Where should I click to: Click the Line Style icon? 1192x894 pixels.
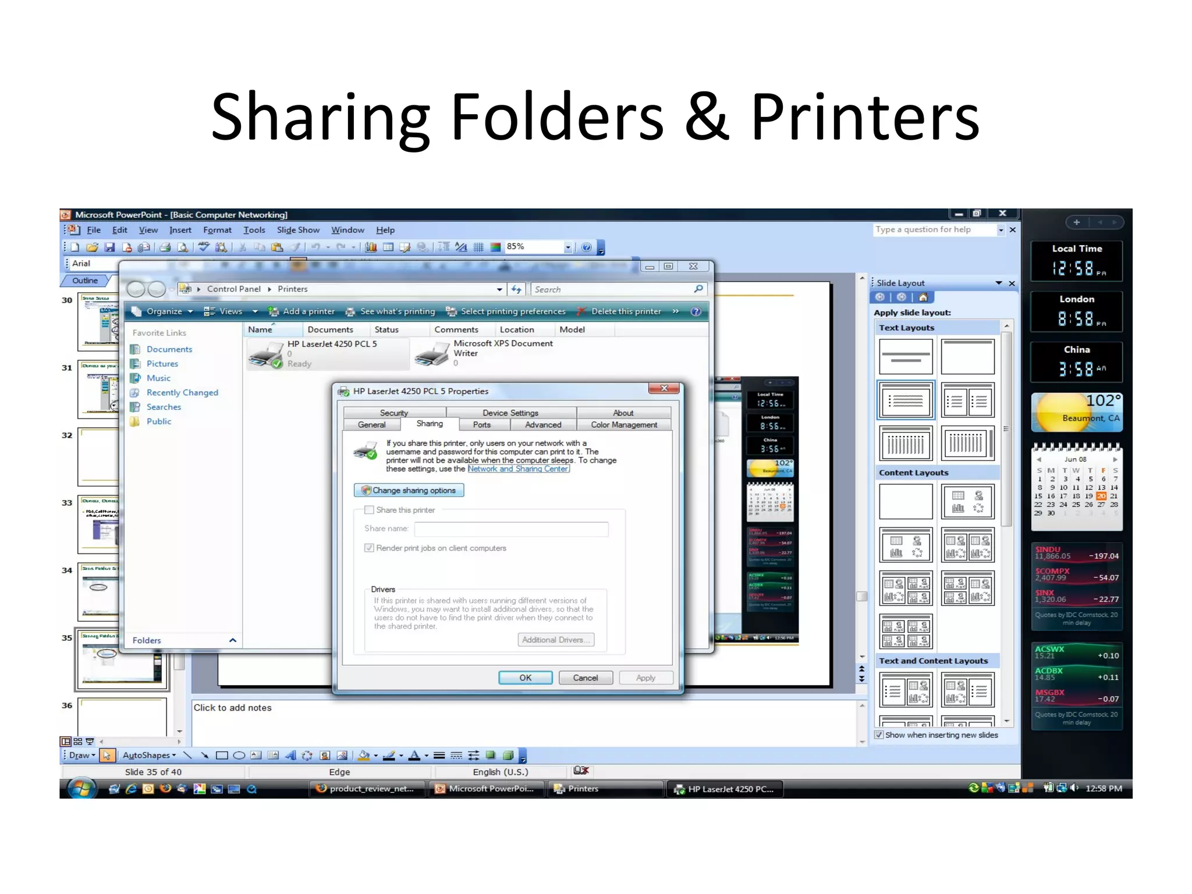pyautogui.click(x=439, y=755)
